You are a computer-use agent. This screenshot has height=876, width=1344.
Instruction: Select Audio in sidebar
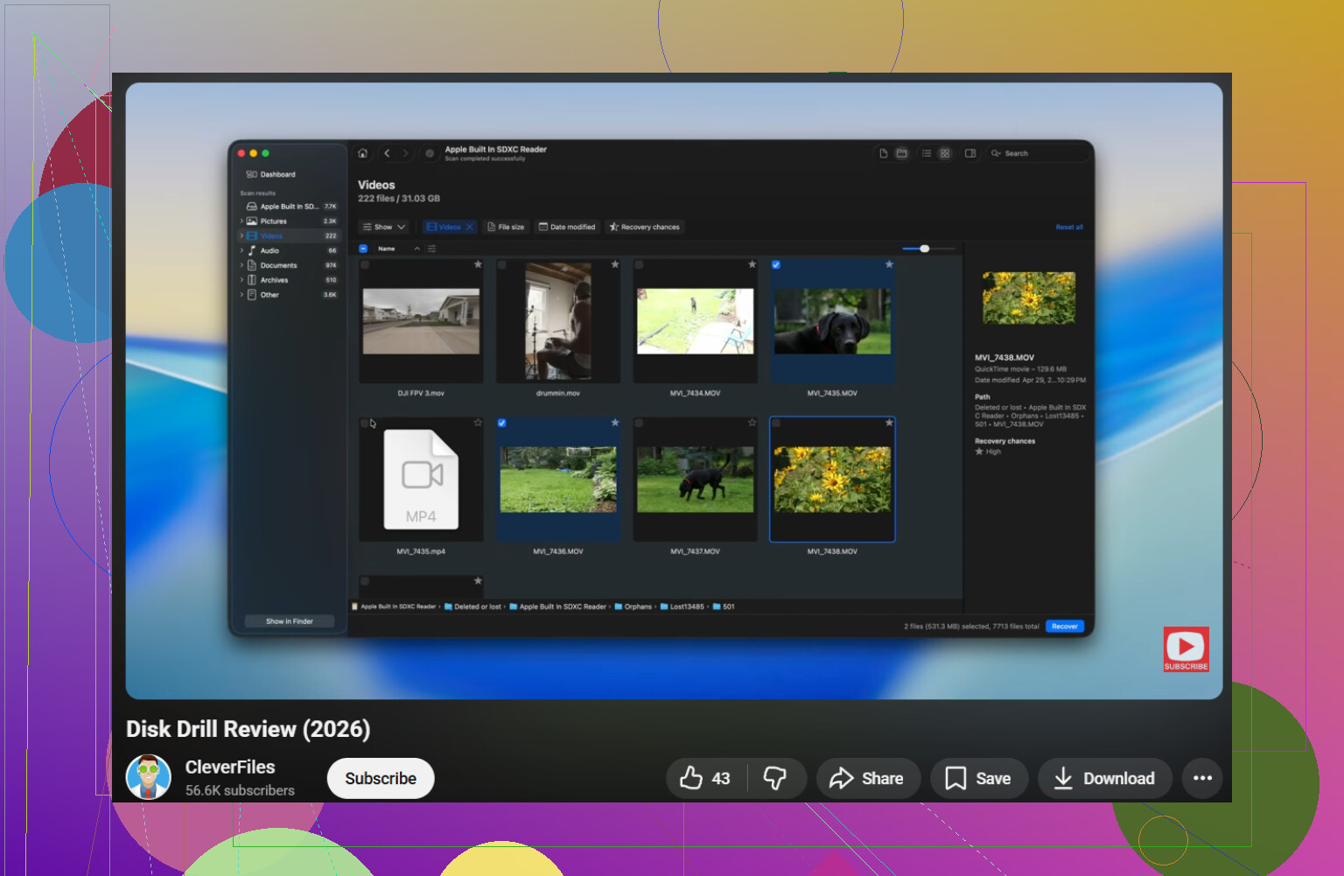coord(290,250)
